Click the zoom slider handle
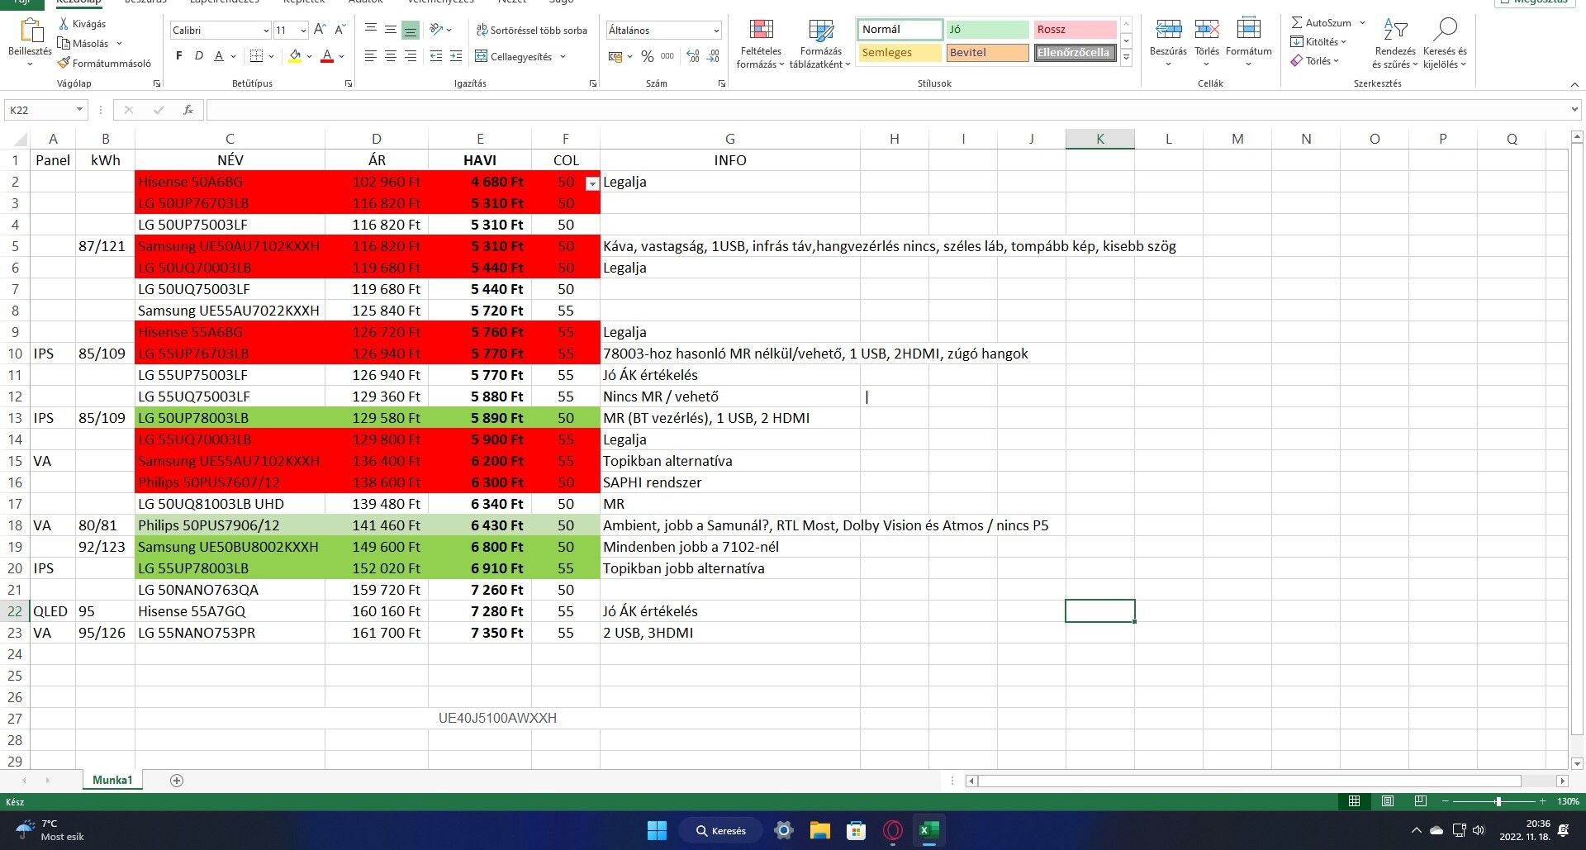This screenshot has width=1586, height=850. click(x=1498, y=801)
